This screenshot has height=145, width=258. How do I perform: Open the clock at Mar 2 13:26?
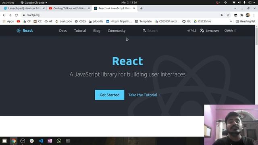(129, 2)
